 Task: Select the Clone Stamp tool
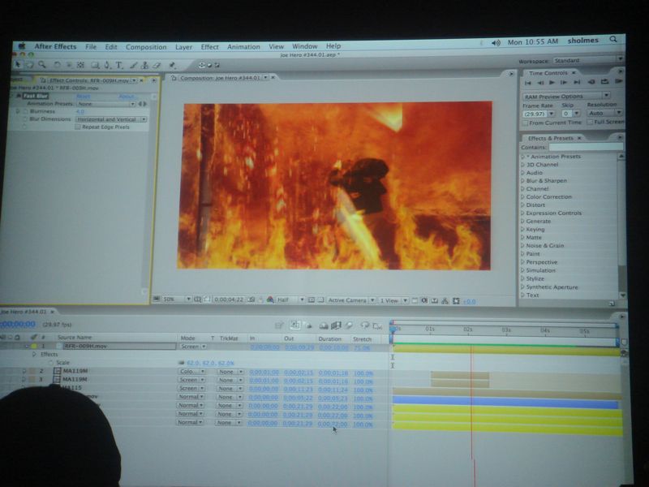145,65
